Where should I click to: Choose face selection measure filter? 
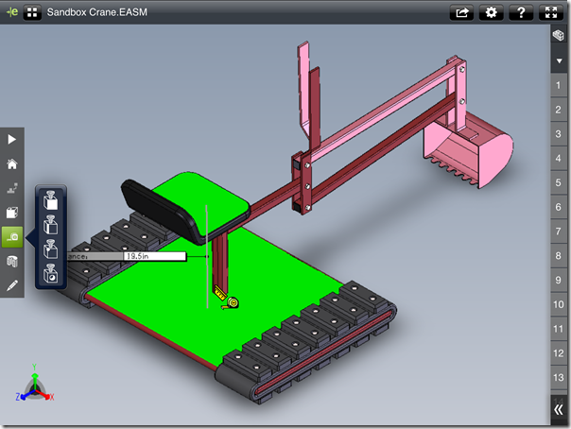click(x=51, y=200)
